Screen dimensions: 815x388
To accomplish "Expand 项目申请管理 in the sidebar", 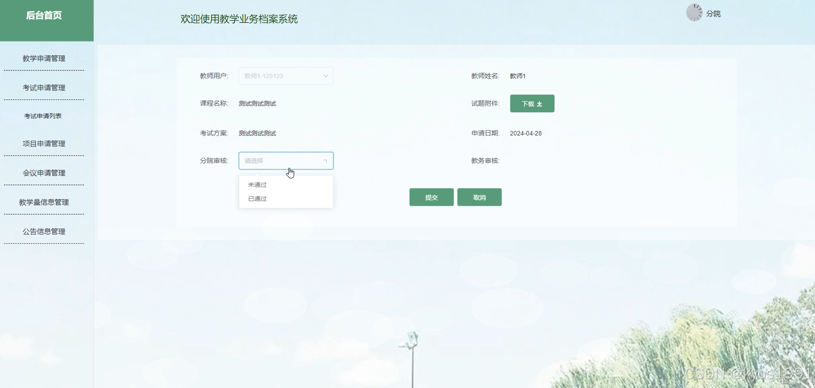I will click(x=44, y=143).
